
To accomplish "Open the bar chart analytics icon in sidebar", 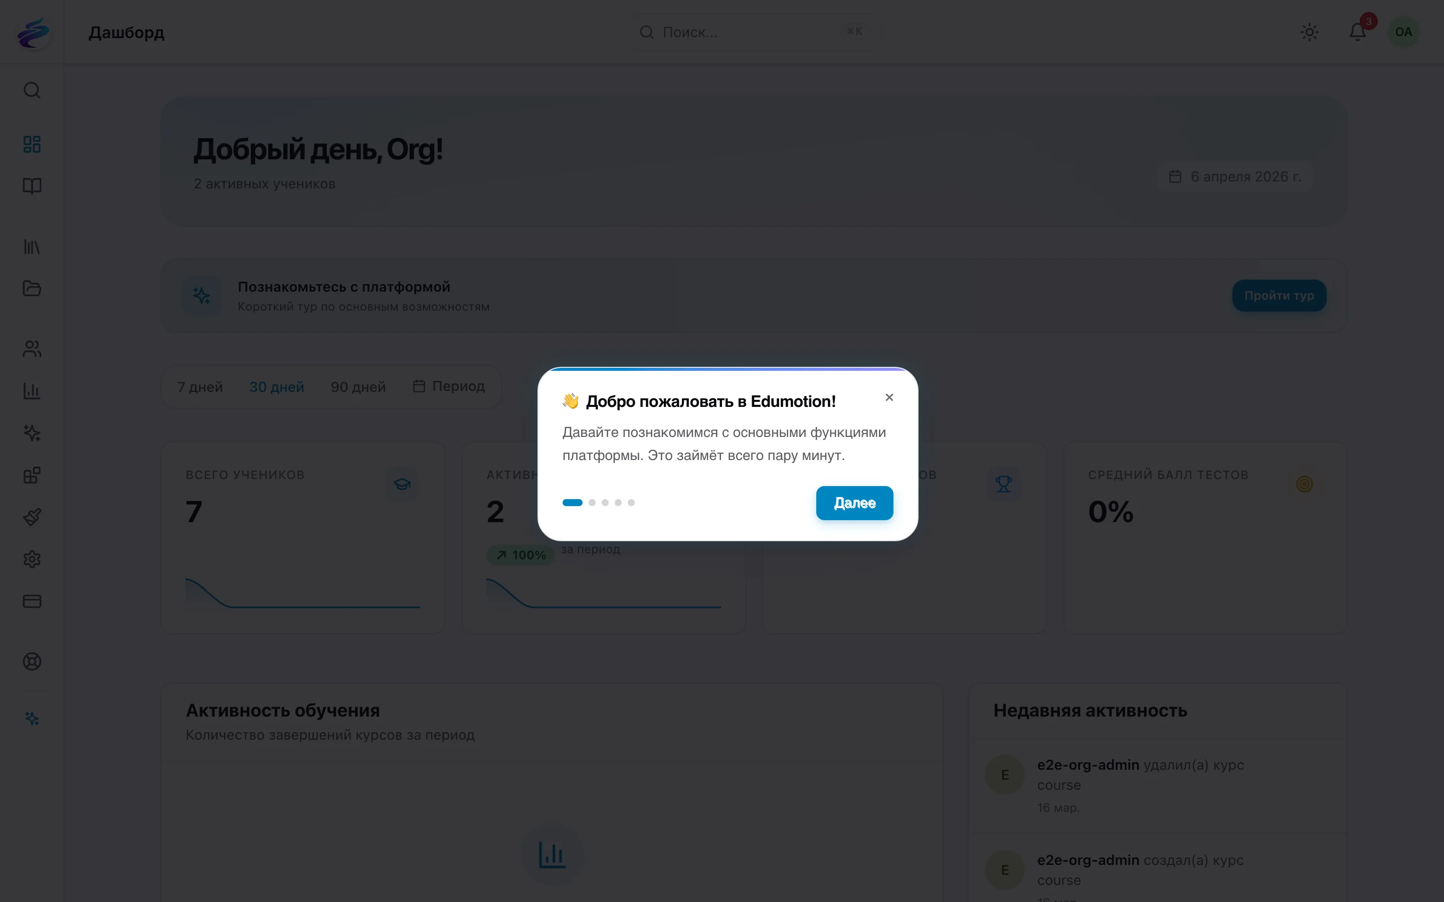I will tap(32, 391).
